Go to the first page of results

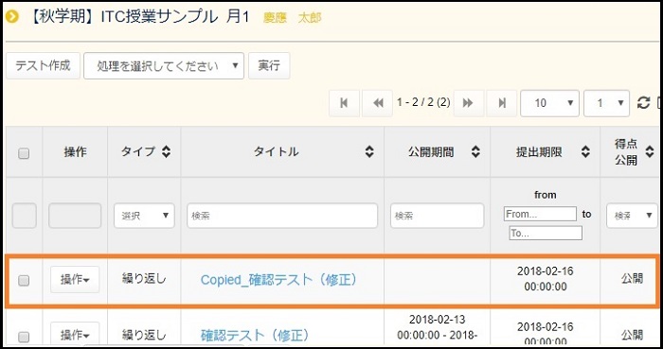[344, 103]
